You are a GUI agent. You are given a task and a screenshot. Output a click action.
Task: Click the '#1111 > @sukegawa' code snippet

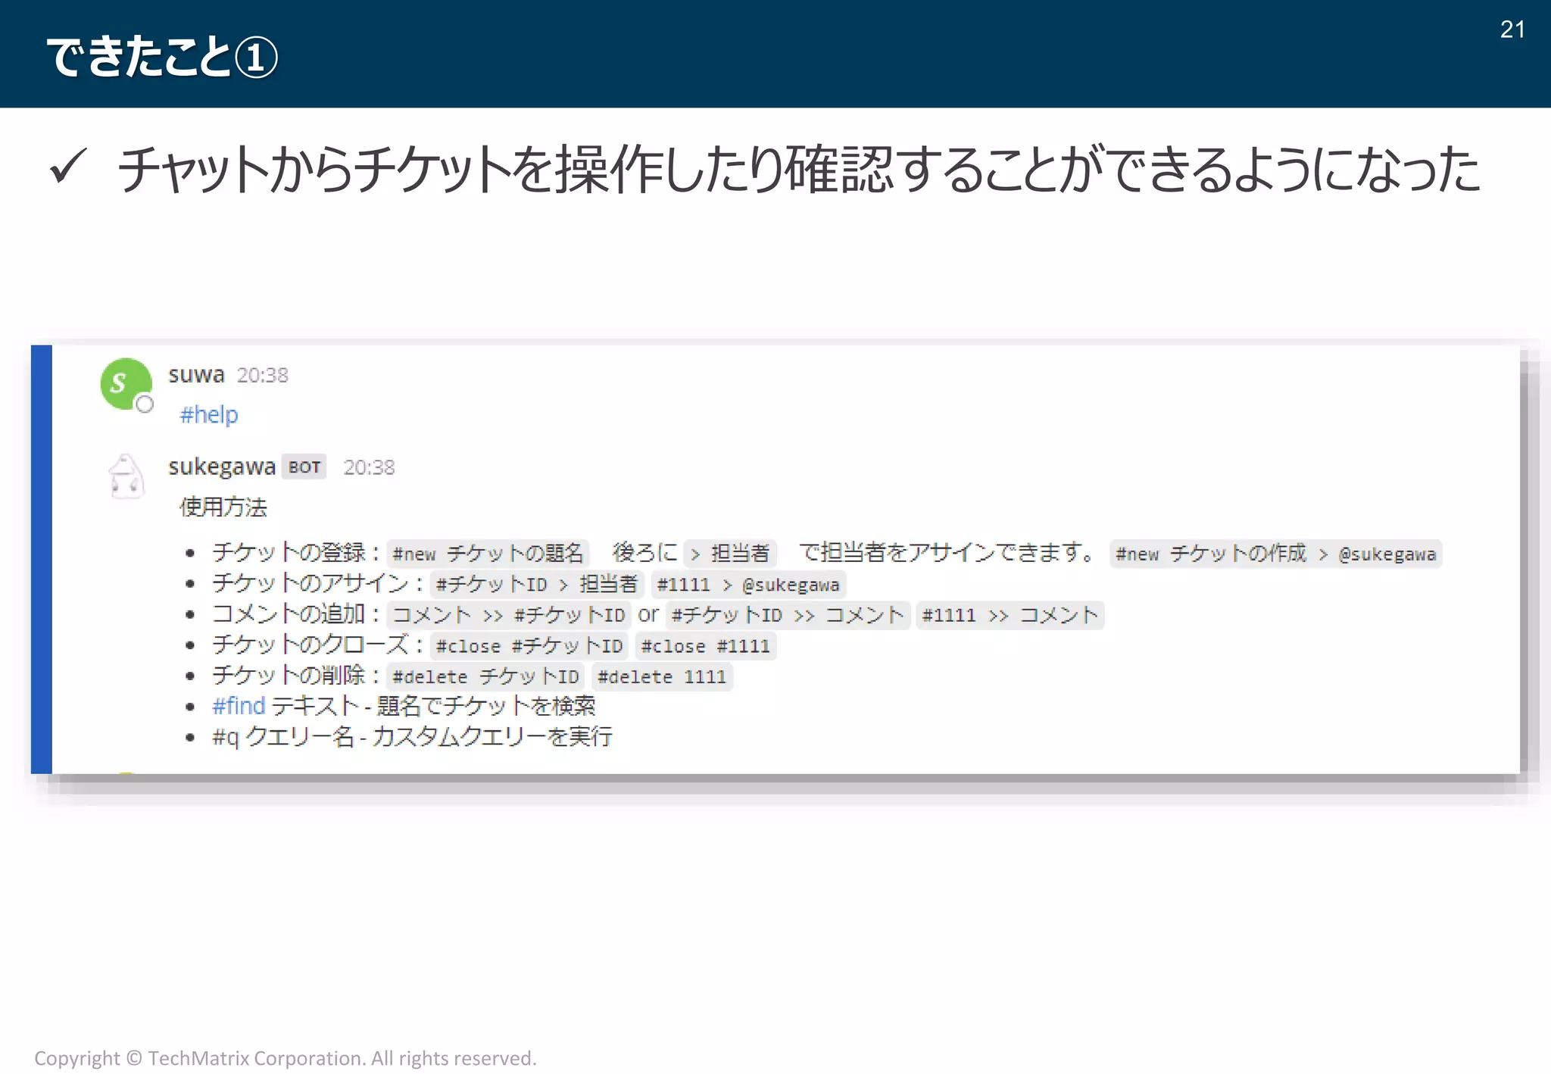point(748,585)
